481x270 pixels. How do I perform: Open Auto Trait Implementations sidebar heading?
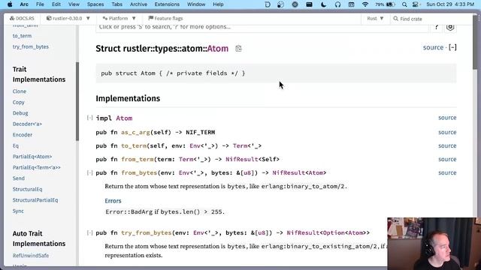tap(39, 238)
